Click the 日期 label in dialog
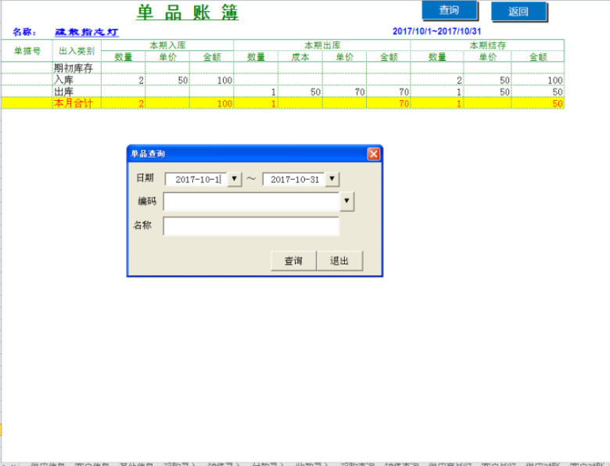 click(x=145, y=177)
